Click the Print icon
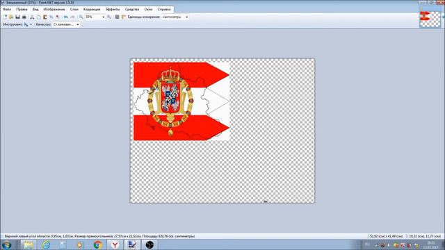Image resolution: width=445 pixels, height=250 pixels. pyautogui.click(x=24, y=17)
